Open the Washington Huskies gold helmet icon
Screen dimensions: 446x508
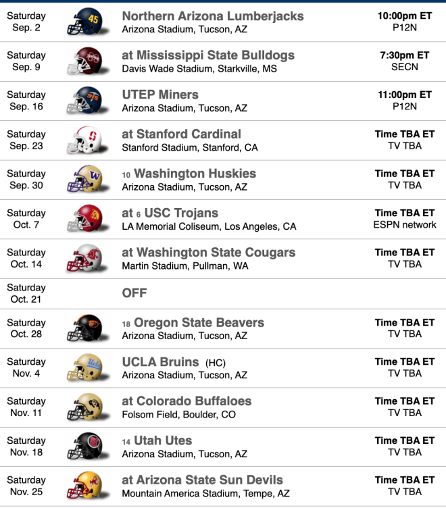87,180
